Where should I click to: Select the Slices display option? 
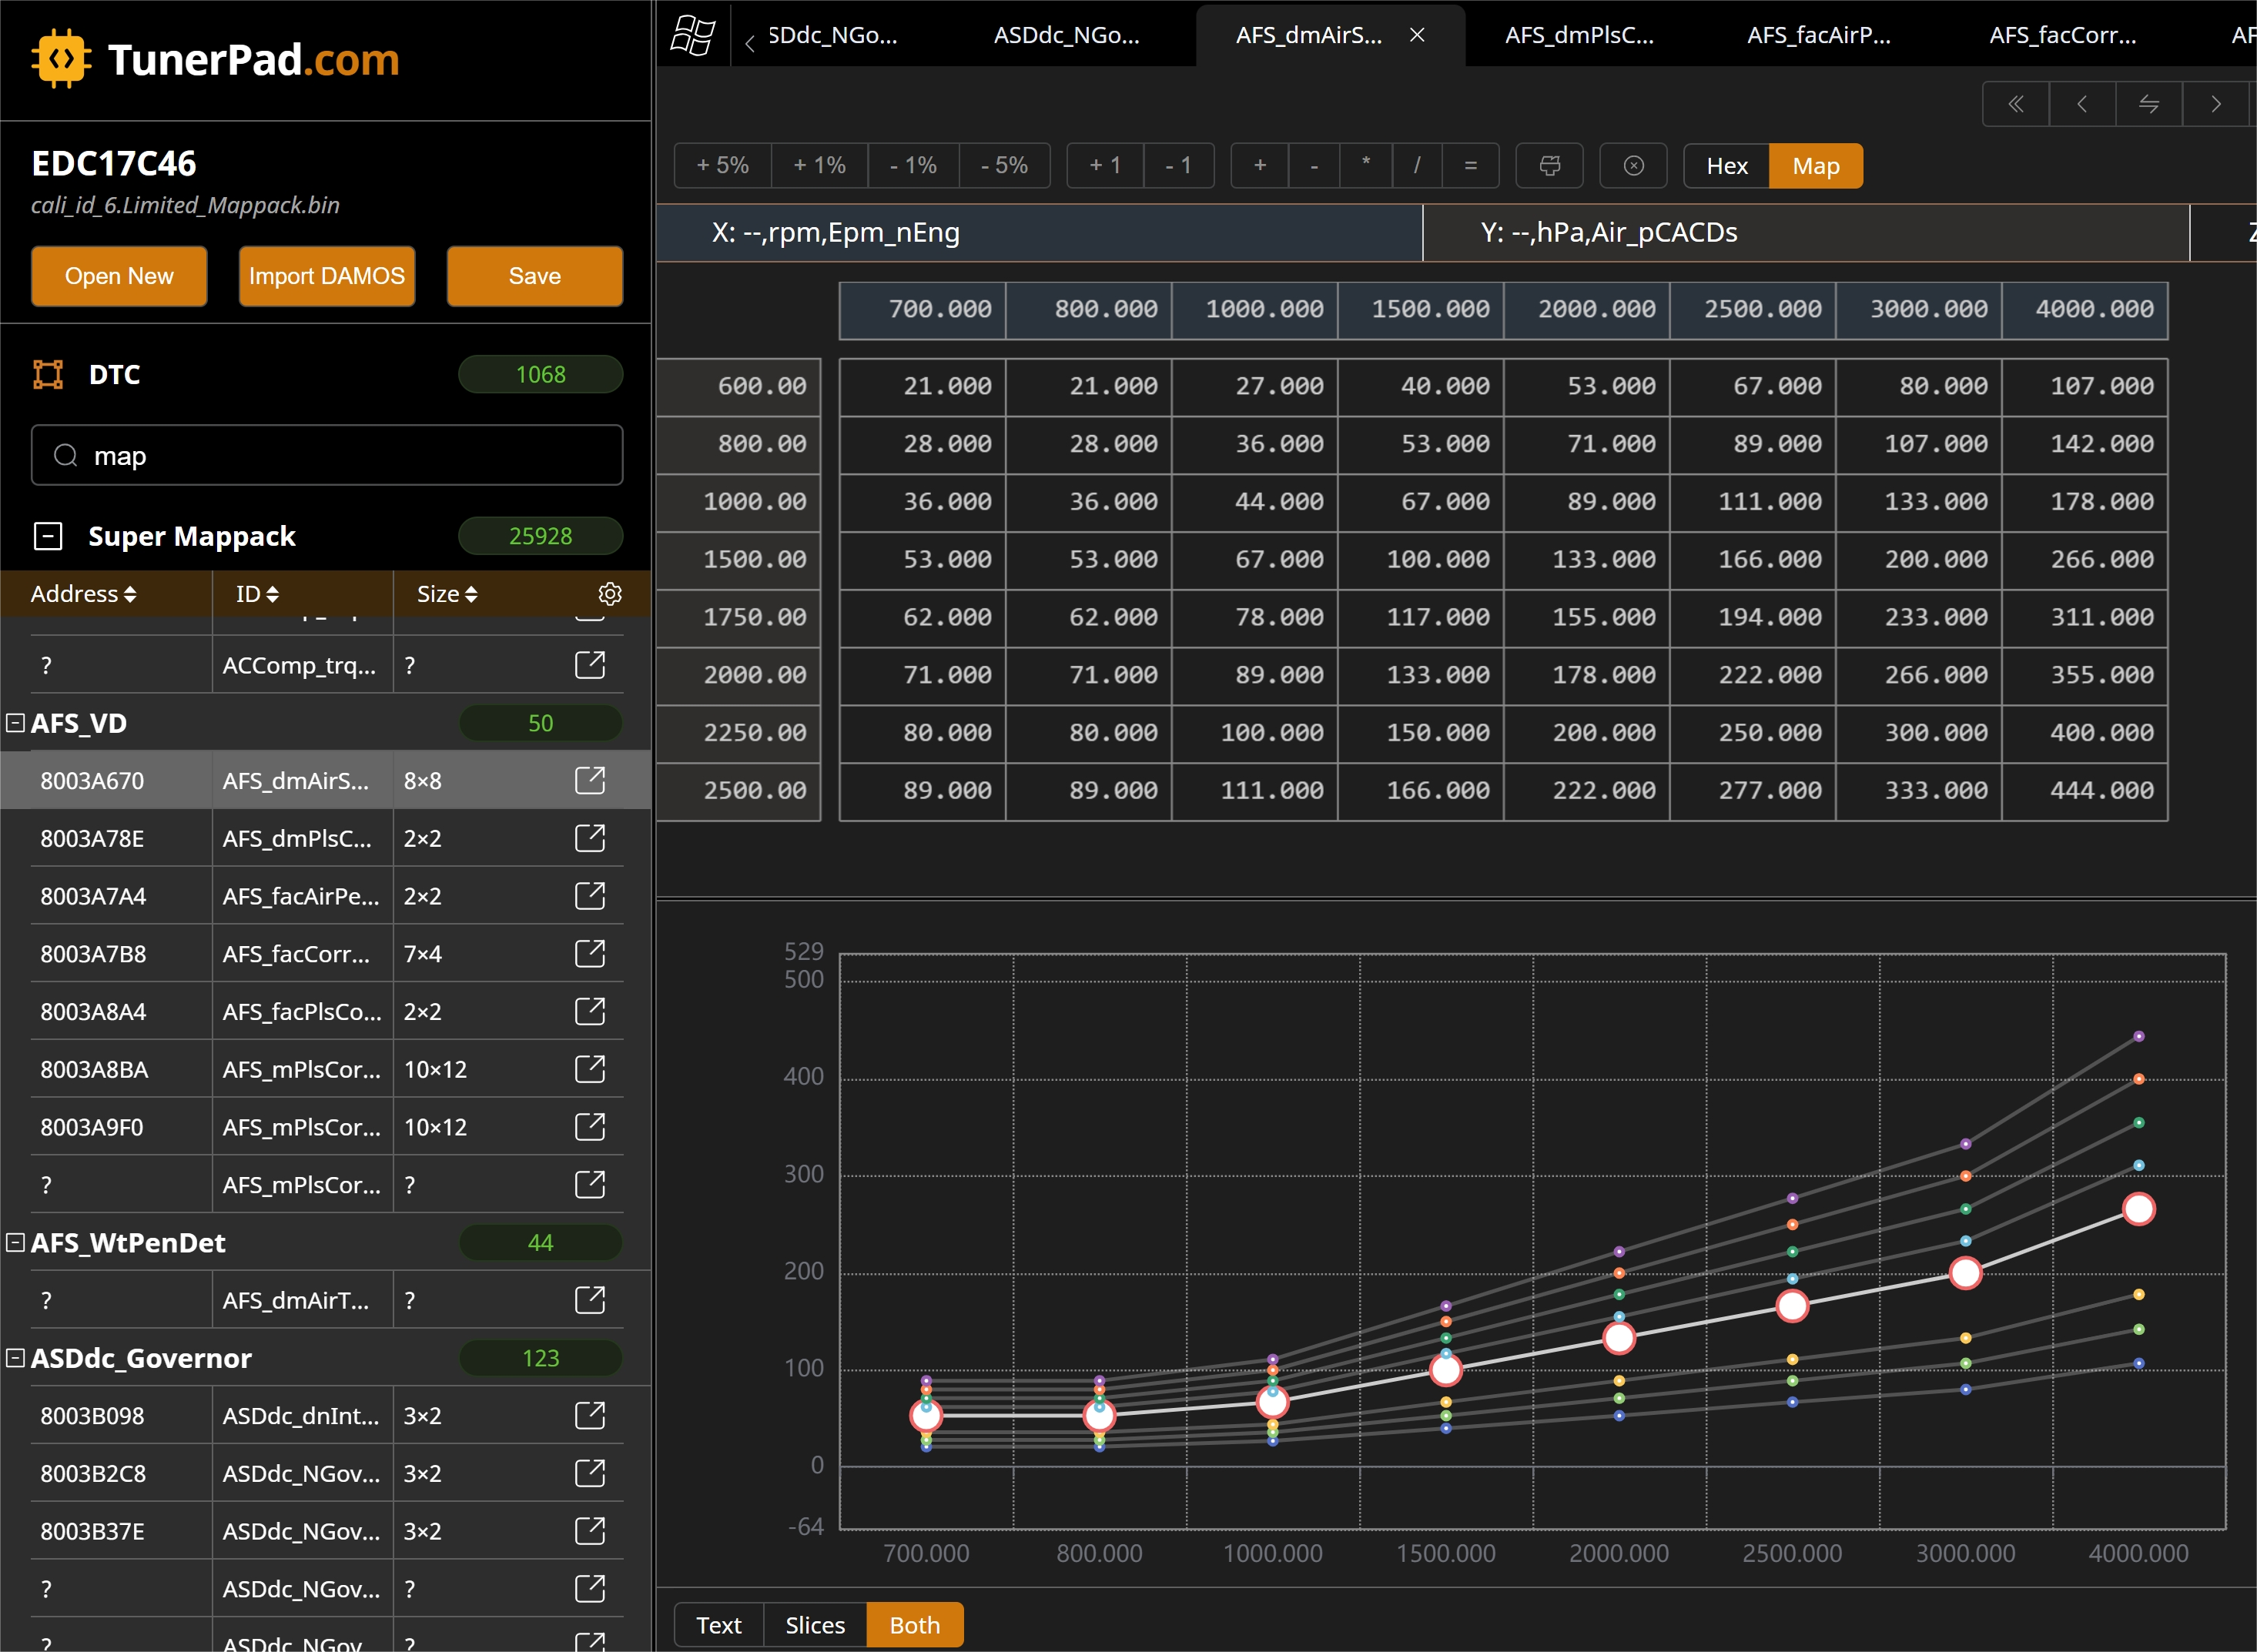pos(815,1625)
